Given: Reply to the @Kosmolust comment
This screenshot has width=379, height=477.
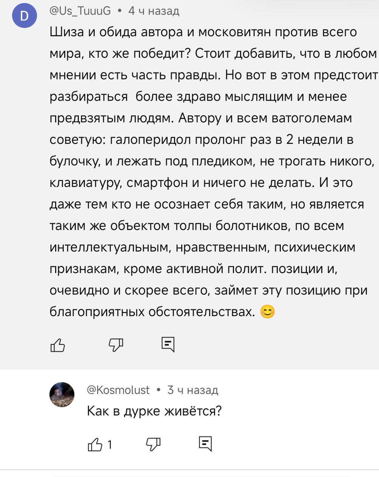Looking at the screenshot, I should click(205, 444).
